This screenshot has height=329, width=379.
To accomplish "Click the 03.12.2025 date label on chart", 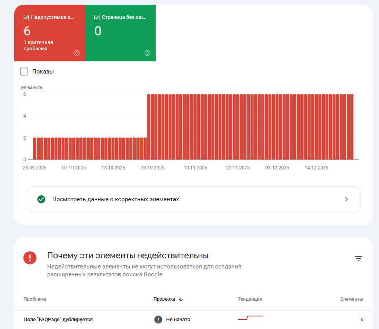I will coord(277,168).
